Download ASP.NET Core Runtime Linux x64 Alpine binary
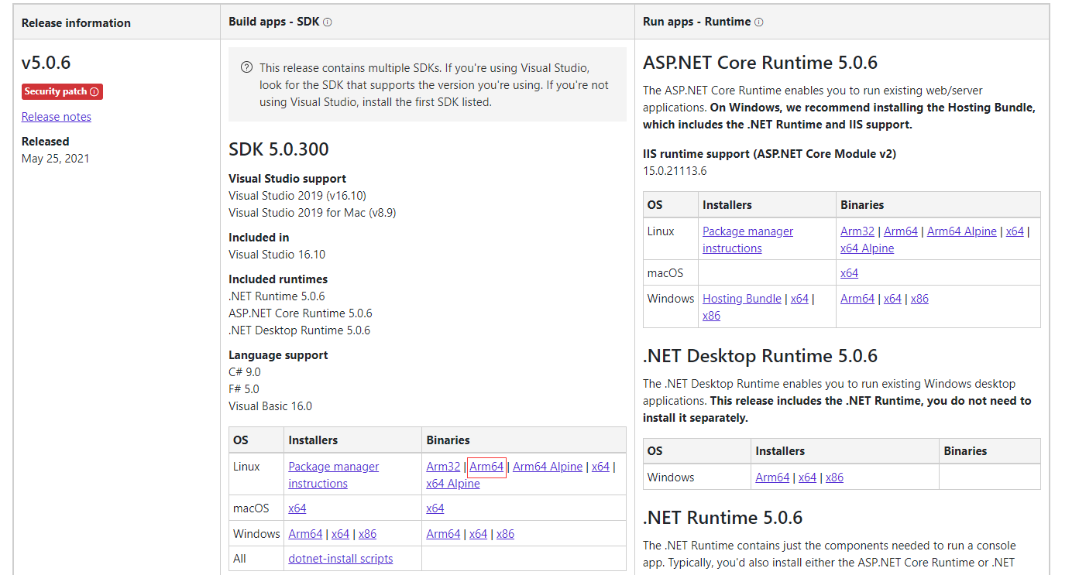This screenshot has width=1079, height=575. click(868, 248)
